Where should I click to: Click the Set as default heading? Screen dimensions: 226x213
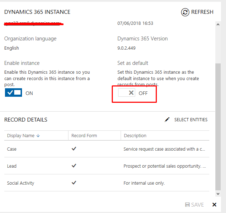(133, 63)
